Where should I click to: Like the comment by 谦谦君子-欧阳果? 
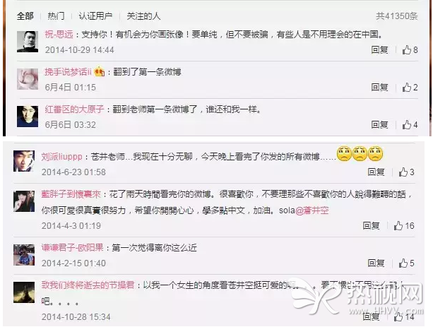pyautogui.click(x=406, y=263)
